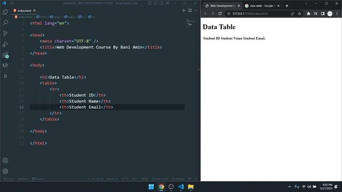
Task: Click the 'Student Email' th code line
Action: pyautogui.click(x=86, y=107)
